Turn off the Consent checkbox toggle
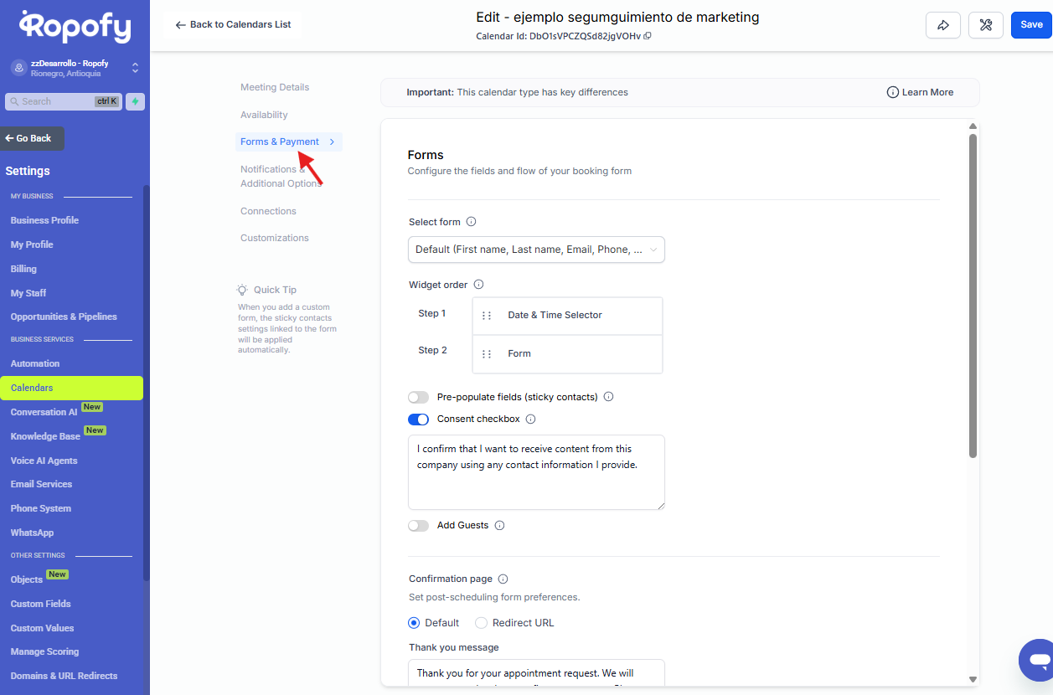Image resolution: width=1053 pixels, height=695 pixels. tap(418, 419)
